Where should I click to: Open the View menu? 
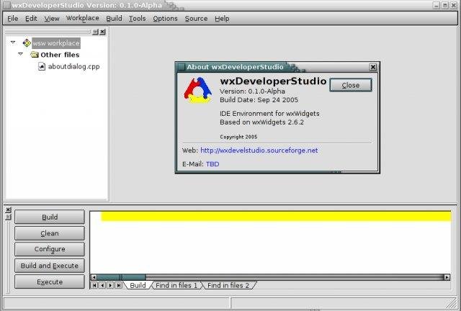[x=52, y=19]
